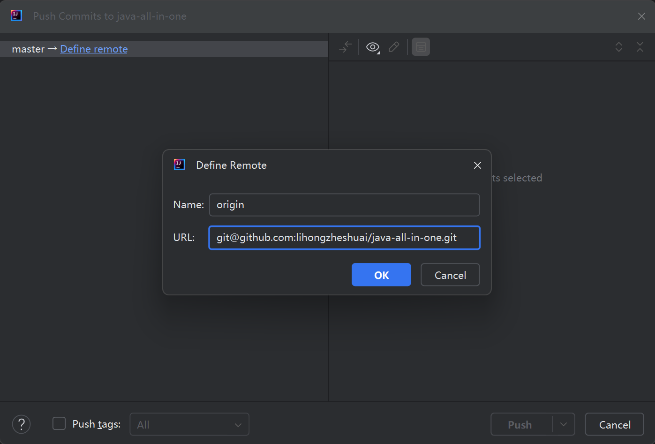Click the Push button
655x444 pixels.
[x=520, y=424]
